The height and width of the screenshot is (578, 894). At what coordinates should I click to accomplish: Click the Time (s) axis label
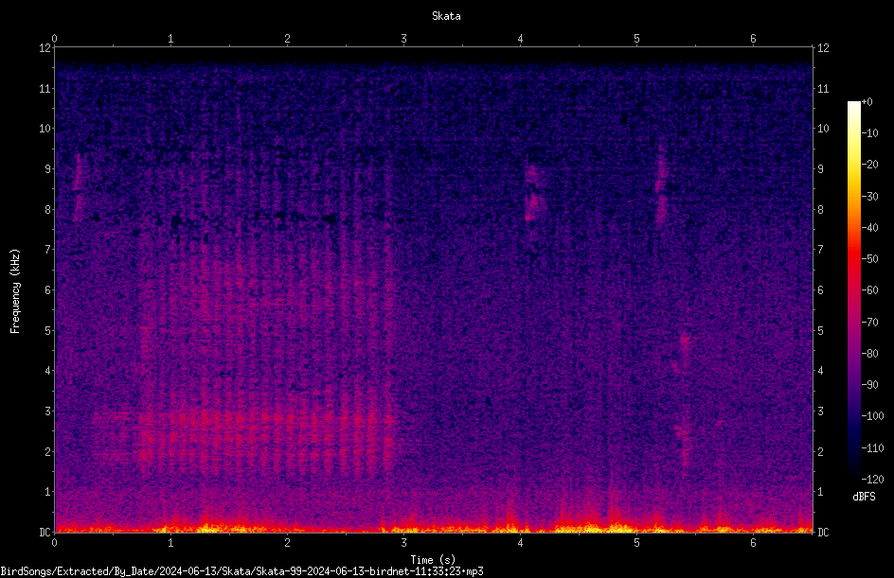[x=433, y=560]
